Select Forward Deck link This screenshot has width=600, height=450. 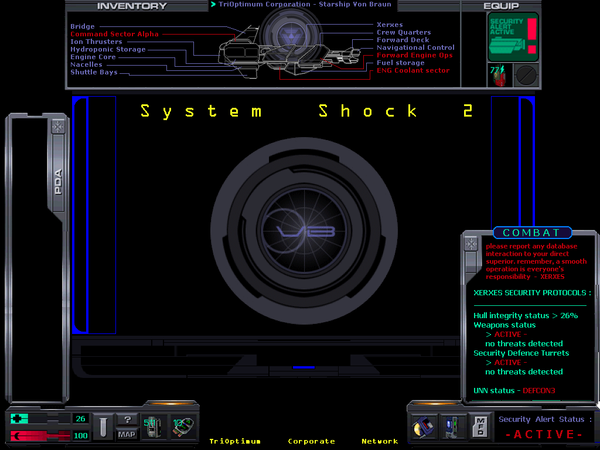[403, 40]
